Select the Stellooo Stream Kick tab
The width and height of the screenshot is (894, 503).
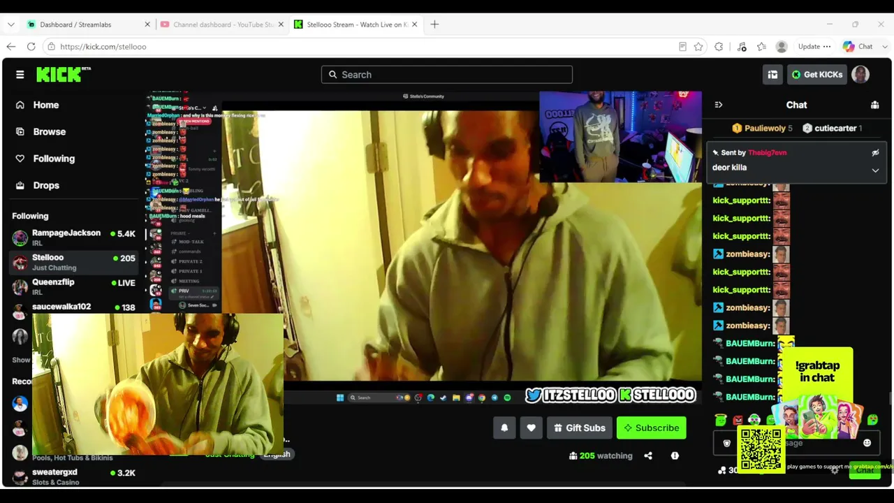356,24
